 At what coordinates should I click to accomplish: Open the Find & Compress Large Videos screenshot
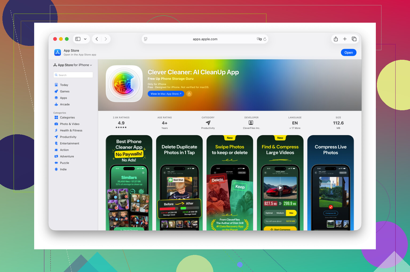pyautogui.click(x=280, y=183)
